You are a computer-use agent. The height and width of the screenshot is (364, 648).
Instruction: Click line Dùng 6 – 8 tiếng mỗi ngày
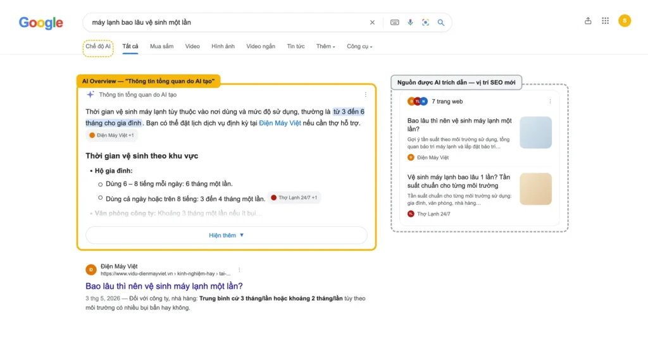tap(169, 184)
